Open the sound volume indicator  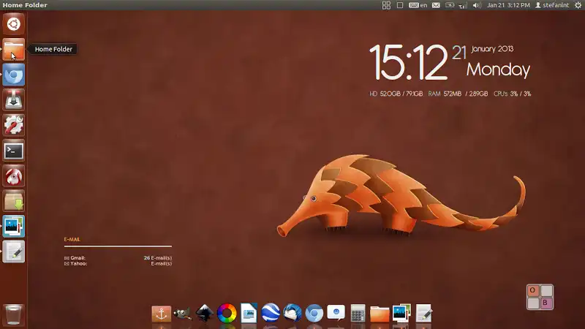pyautogui.click(x=477, y=5)
